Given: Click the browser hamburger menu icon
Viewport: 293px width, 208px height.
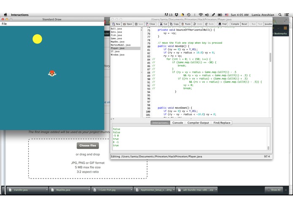Looking at the screenshot, I should click(285, 28).
